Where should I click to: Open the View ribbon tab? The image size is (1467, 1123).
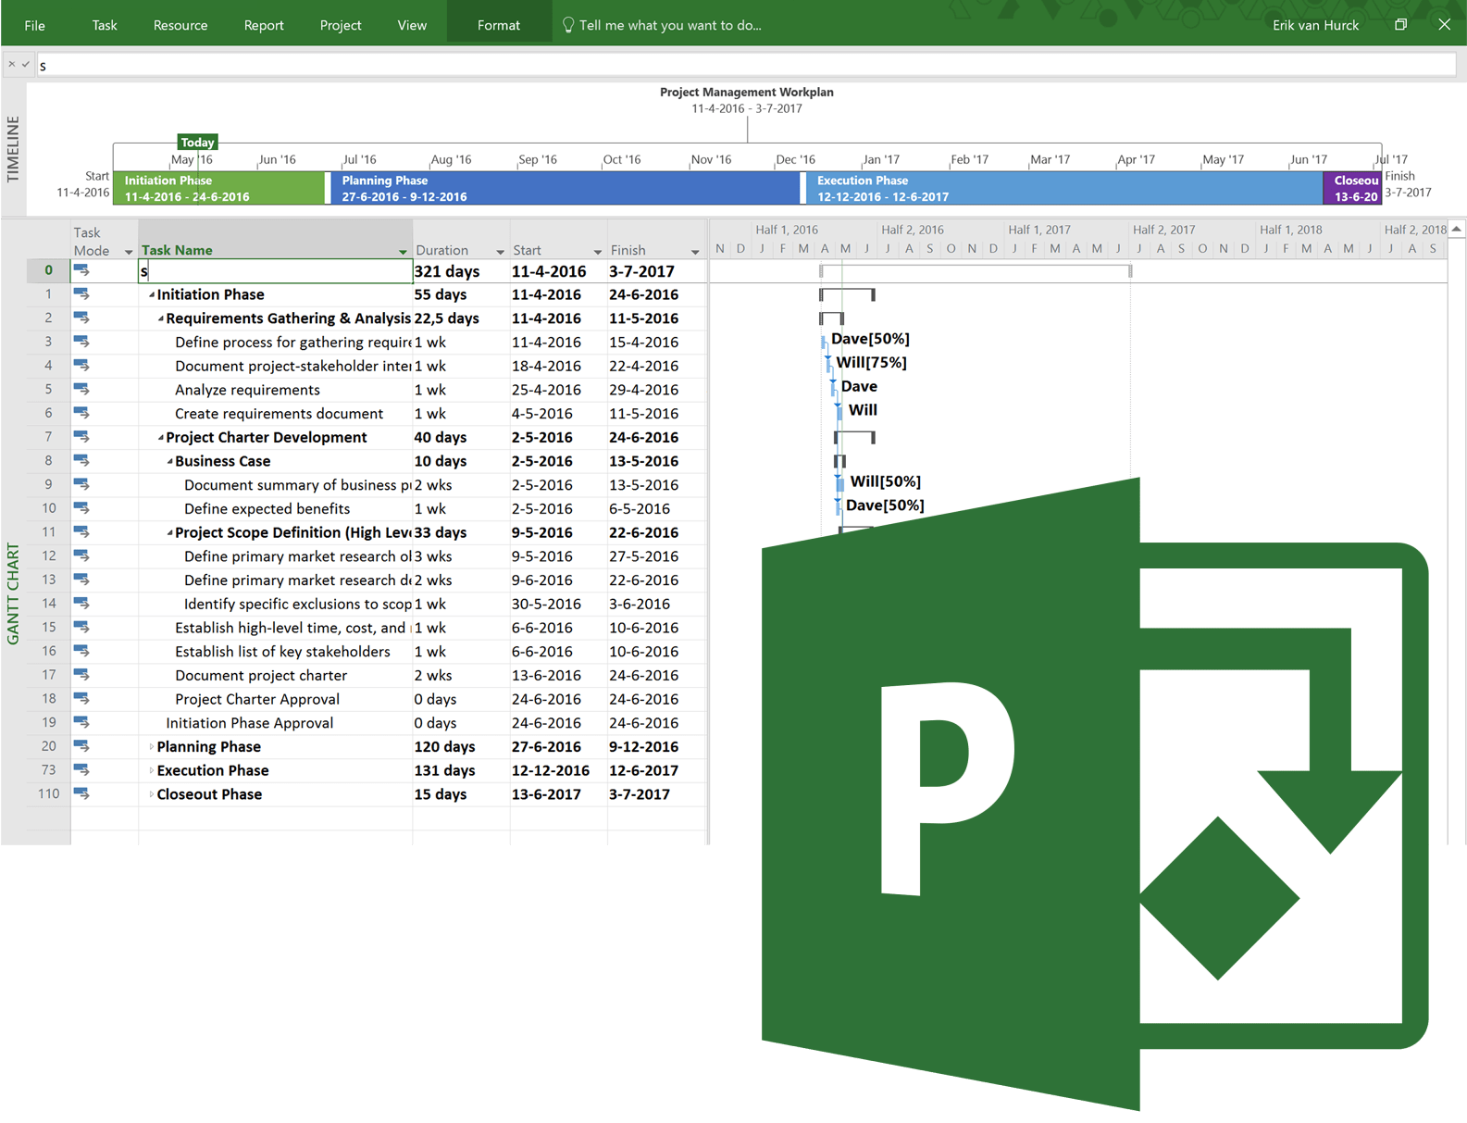point(412,25)
